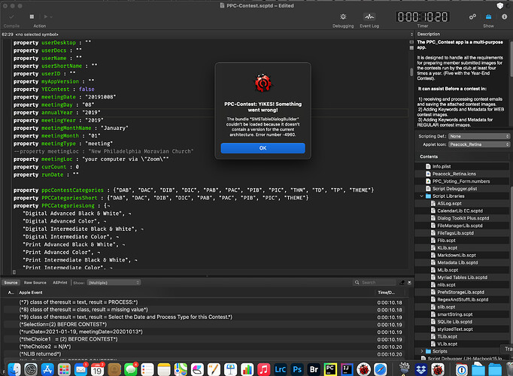Open the Show (Multiple) filter dropdown
This screenshot has width=513, height=376.
tap(114, 283)
